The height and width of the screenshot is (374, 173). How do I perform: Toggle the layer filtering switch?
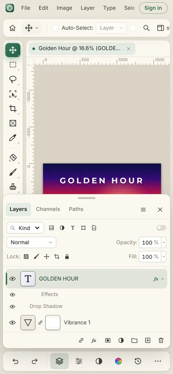point(161,228)
